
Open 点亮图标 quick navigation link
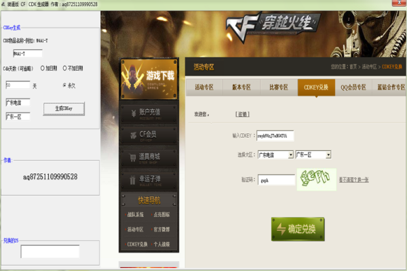tap(161, 215)
